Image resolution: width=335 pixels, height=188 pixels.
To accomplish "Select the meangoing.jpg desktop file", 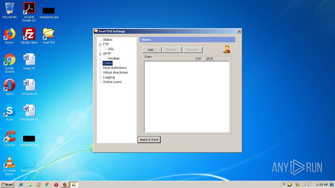I will (x=49, y=13).
